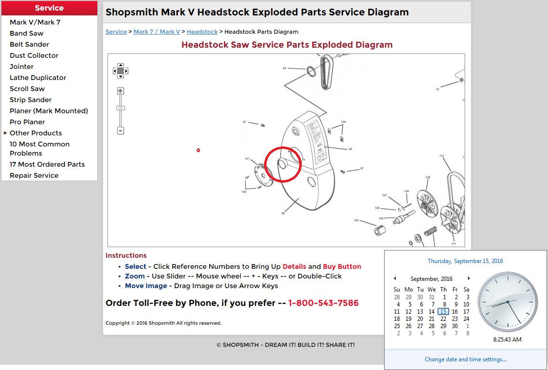The width and height of the screenshot is (548, 370).
Task: Go to next month in calendar
Action: tap(468, 278)
